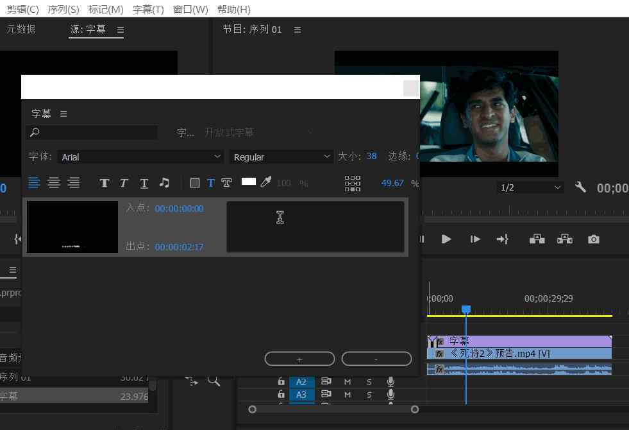The image size is (629, 430).
Task: Select text color T icon
Action: click(210, 184)
